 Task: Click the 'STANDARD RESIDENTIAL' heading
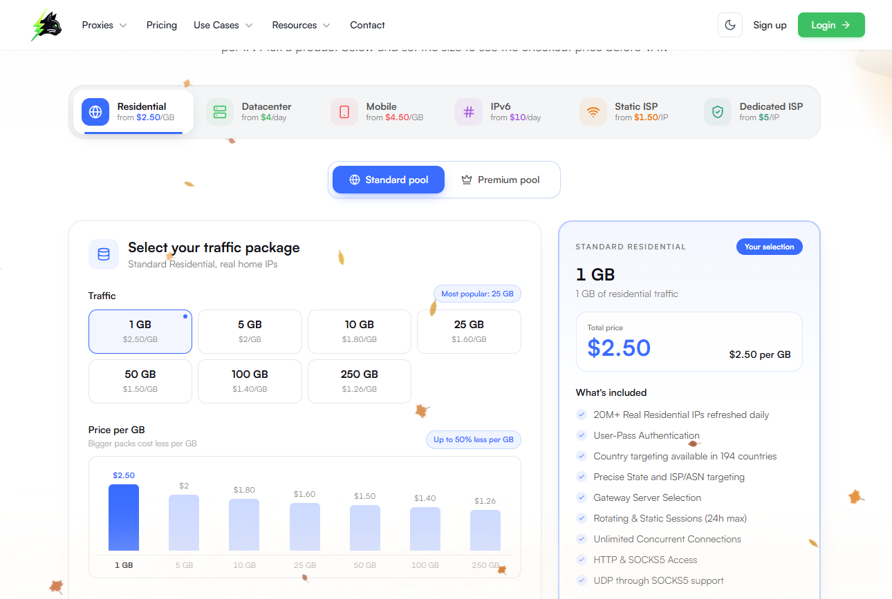click(x=631, y=247)
